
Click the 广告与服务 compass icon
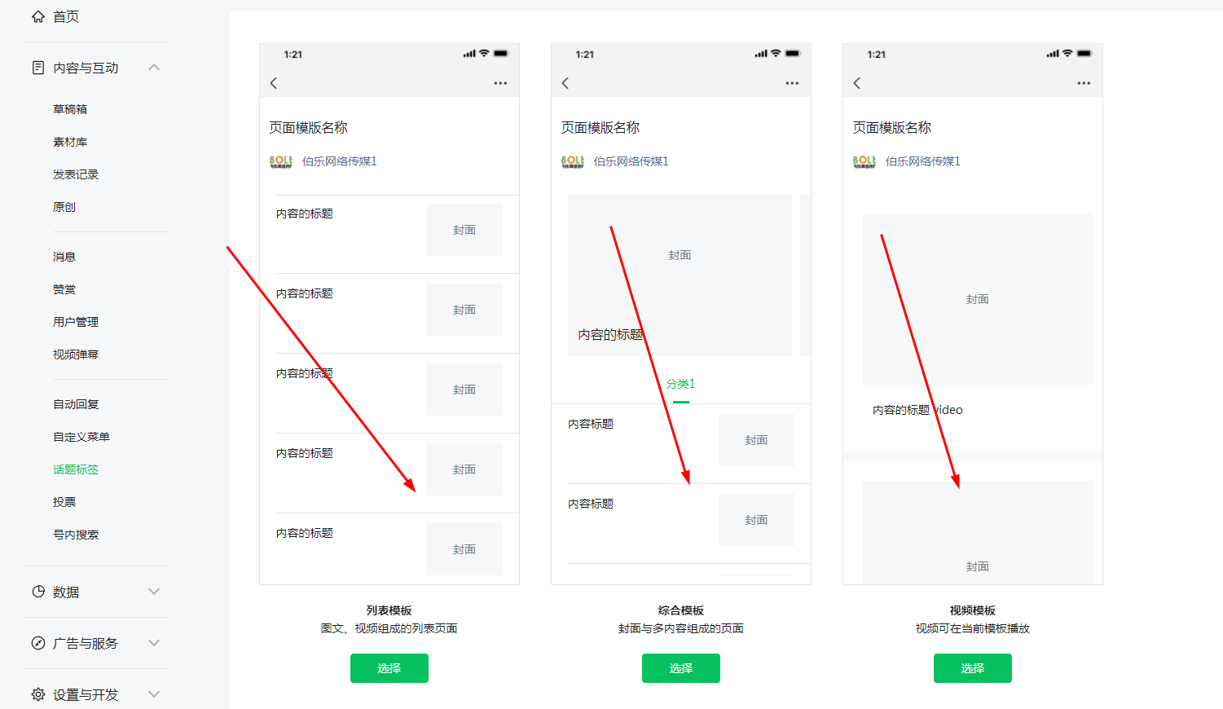pos(38,643)
